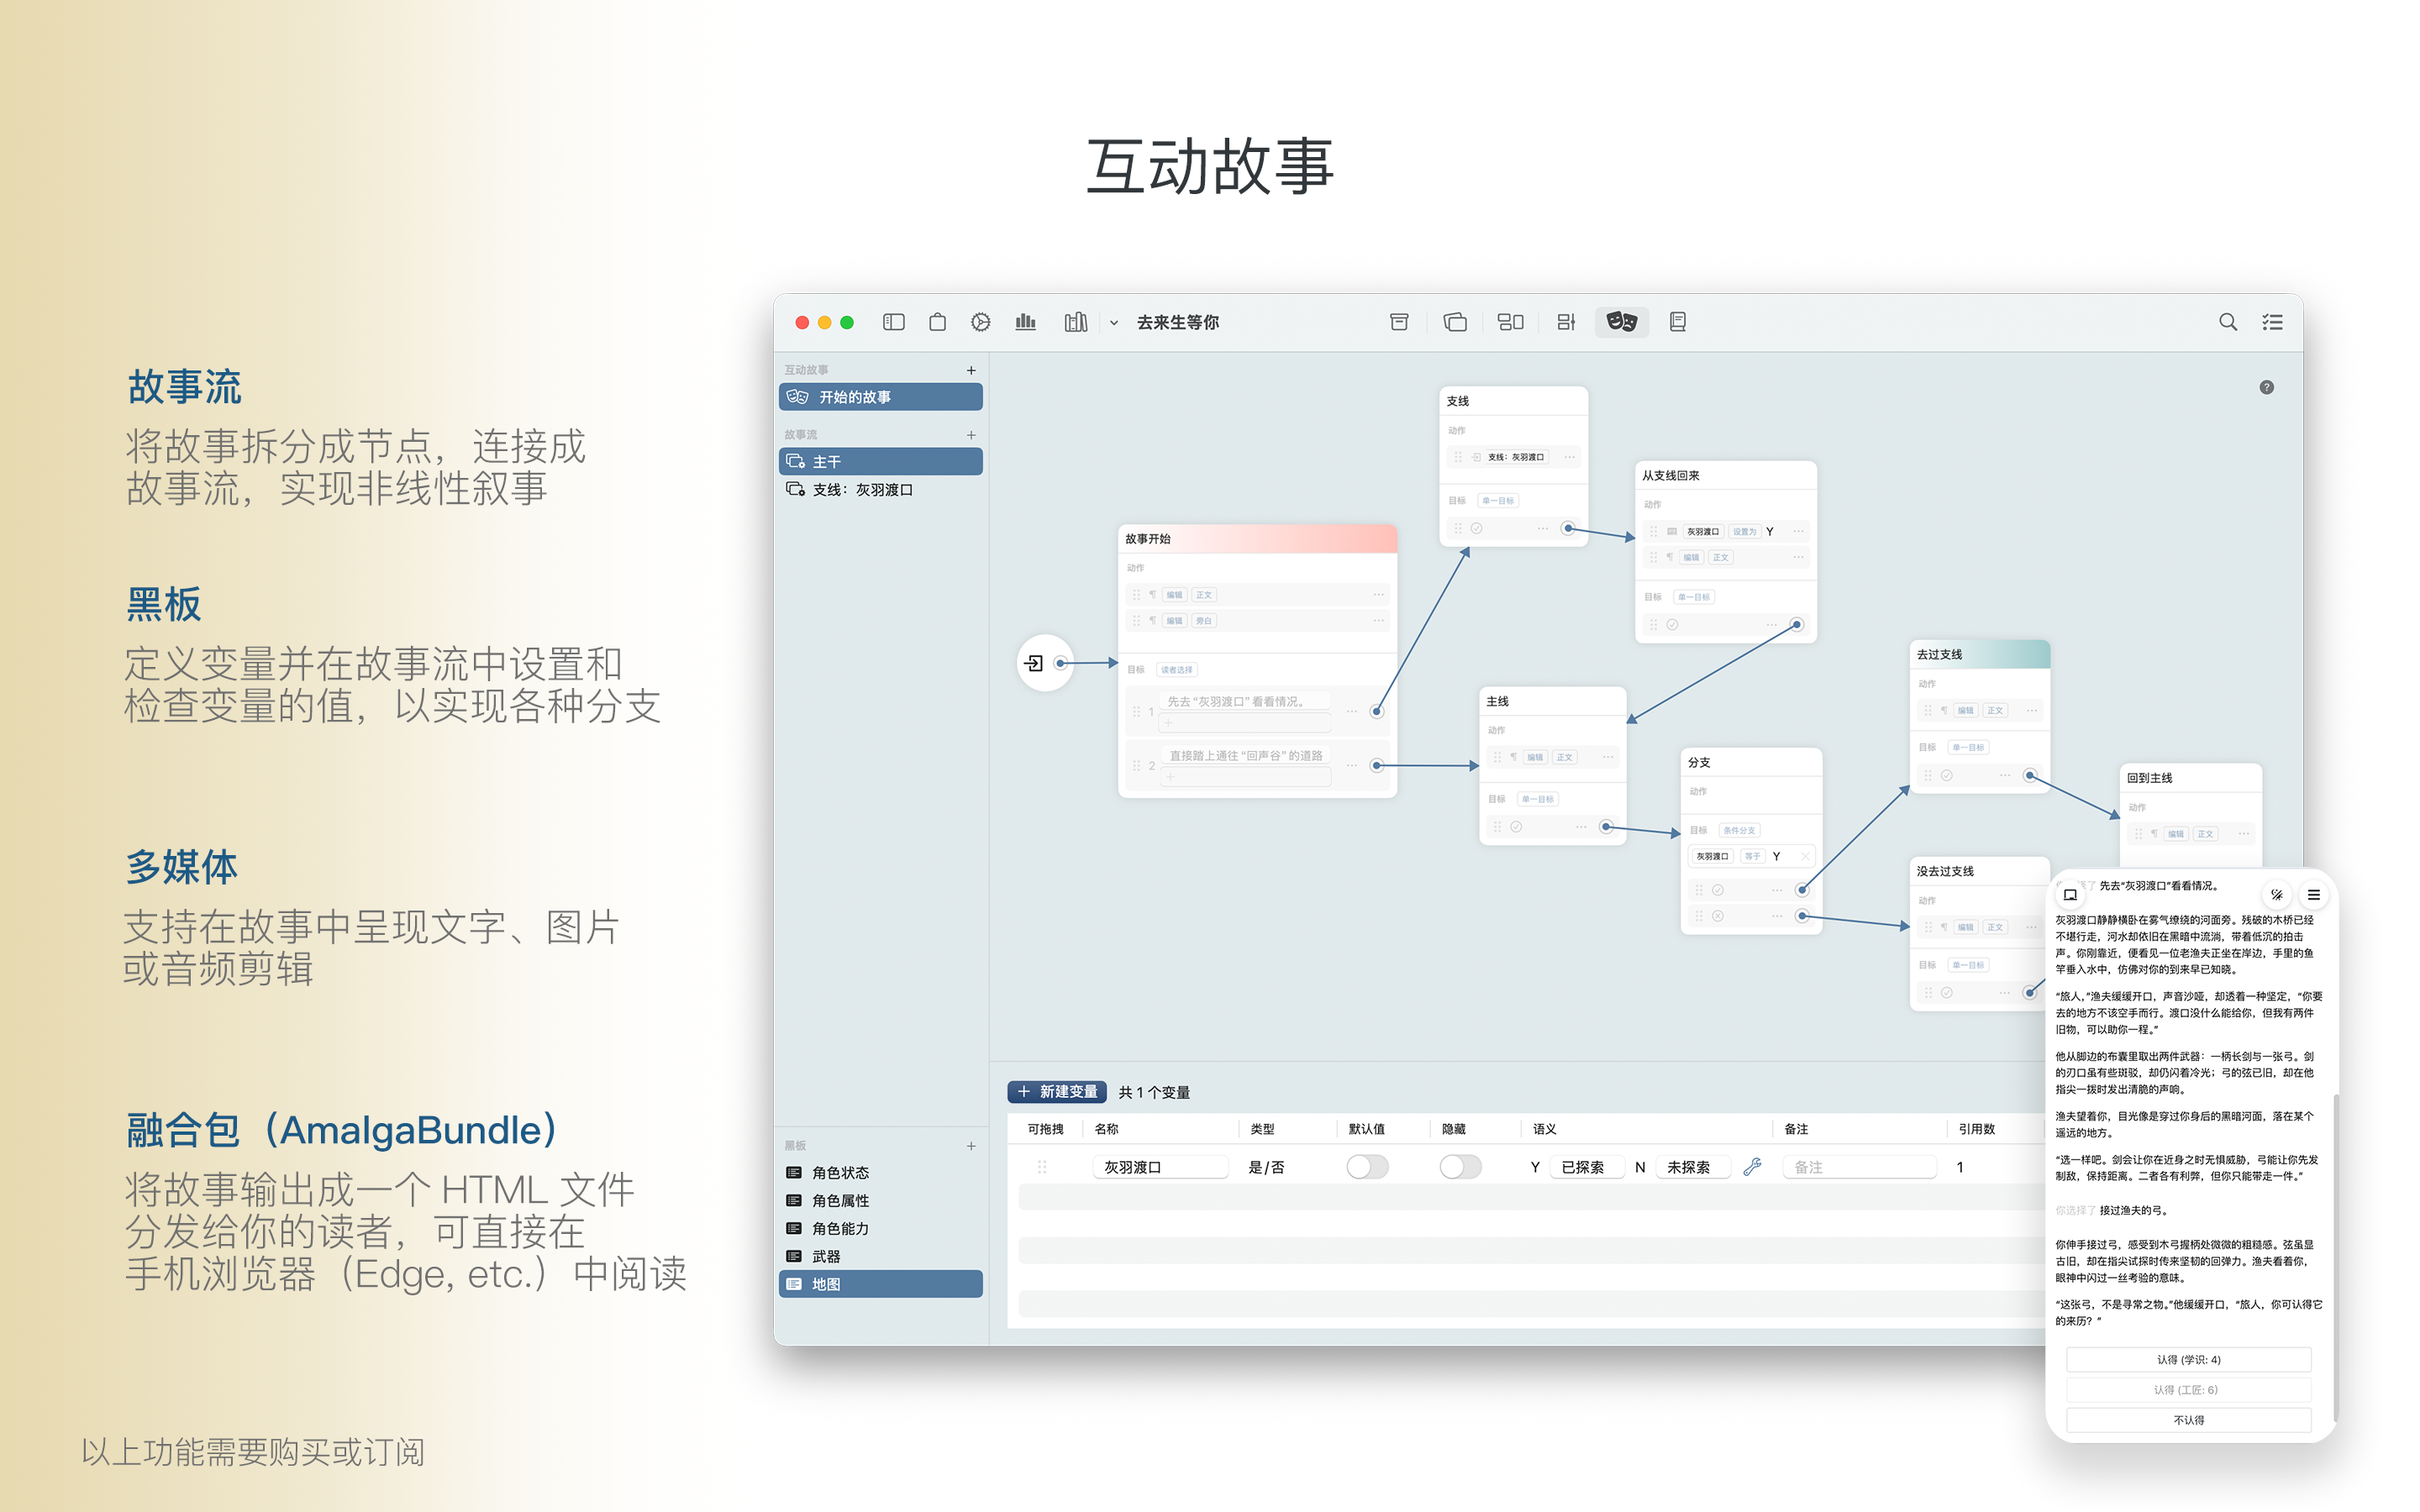Image resolution: width=2420 pixels, height=1512 pixels.
Task: Click the 新建变量 button
Action: click(1057, 1092)
